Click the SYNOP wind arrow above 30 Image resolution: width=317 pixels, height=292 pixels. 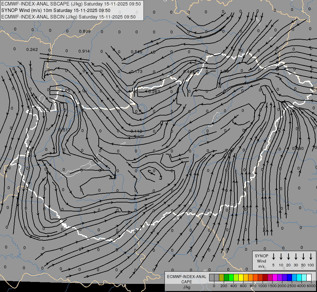296,257
